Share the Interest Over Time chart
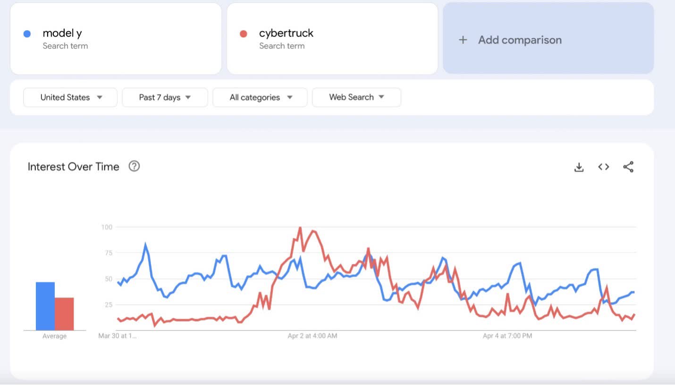Viewport: 675px width, 386px height. pyautogui.click(x=628, y=167)
